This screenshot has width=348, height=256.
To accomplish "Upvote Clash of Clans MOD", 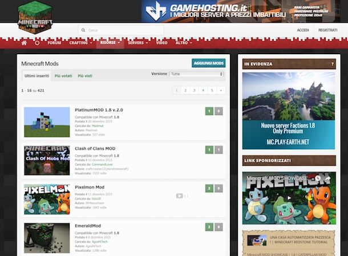I will (209, 150).
